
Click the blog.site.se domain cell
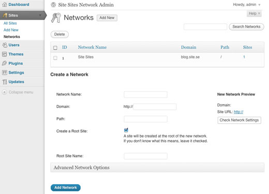point(190,57)
